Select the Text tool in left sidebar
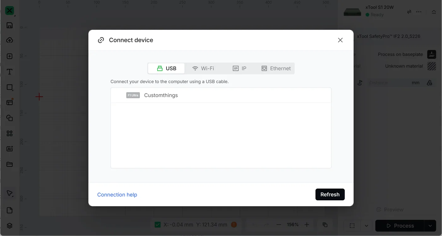This screenshot has height=236, width=442. coord(9,72)
